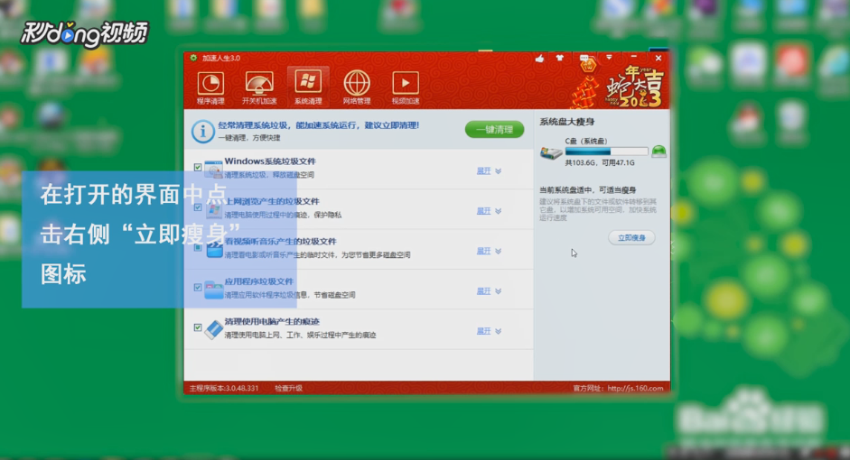This screenshot has height=460, width=850.
Task: Click the gear app logo beside 加速人生3.0
Action: [193, 58]
